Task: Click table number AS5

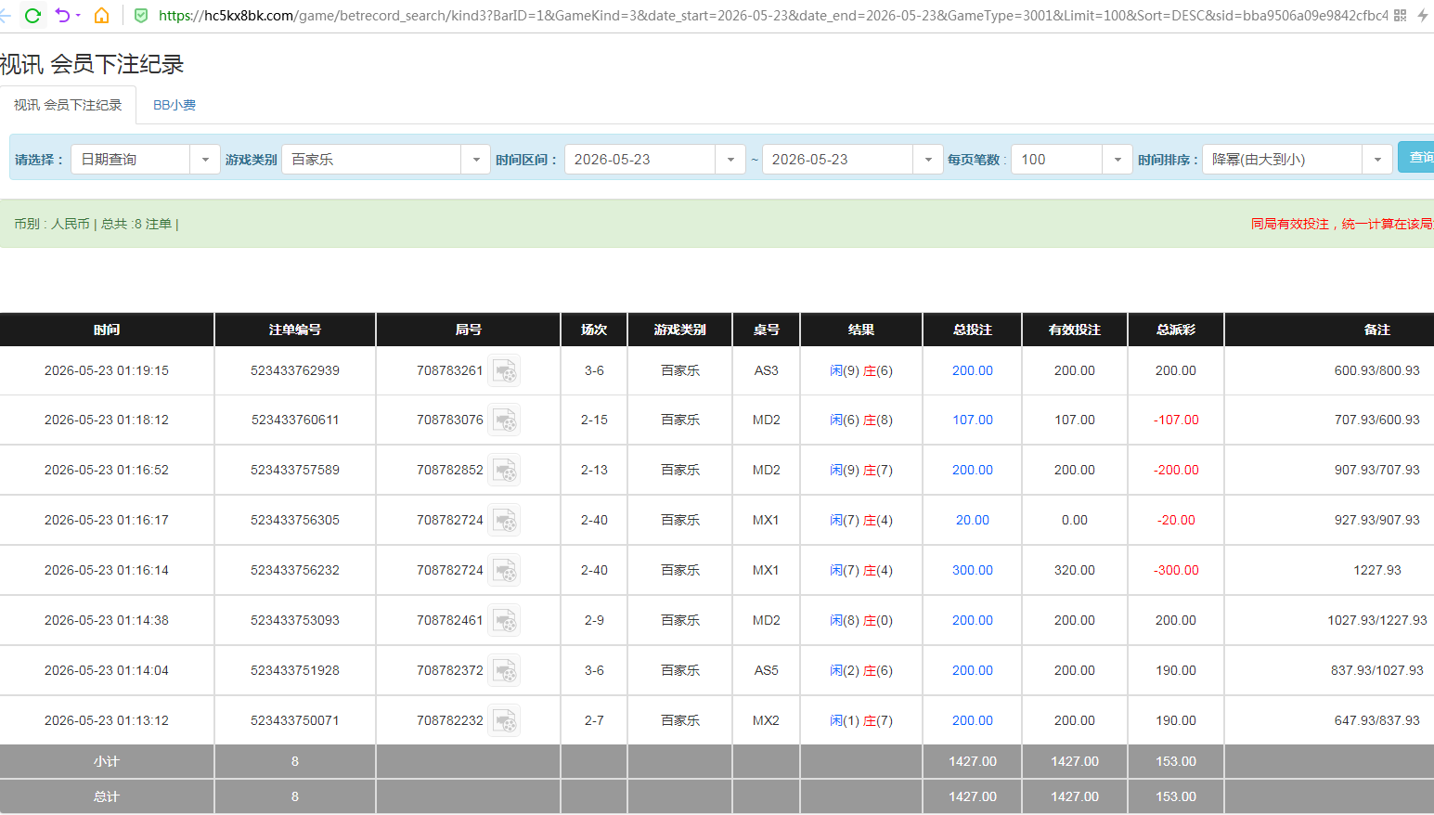Action: [x=766, y=671]
